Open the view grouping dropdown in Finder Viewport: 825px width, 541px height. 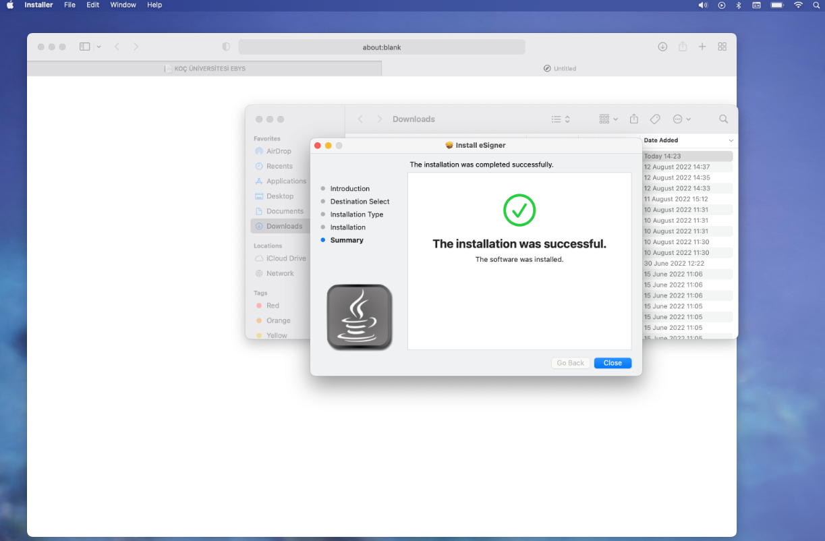[x=606, y=119]
